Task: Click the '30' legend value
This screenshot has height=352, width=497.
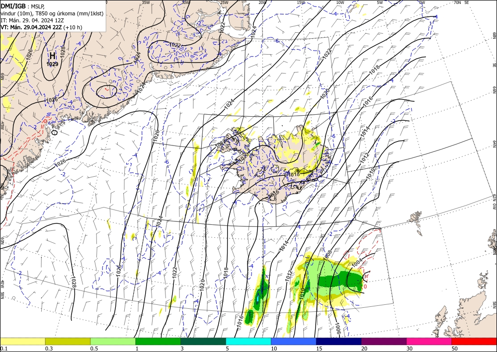Action: (410, 349)
